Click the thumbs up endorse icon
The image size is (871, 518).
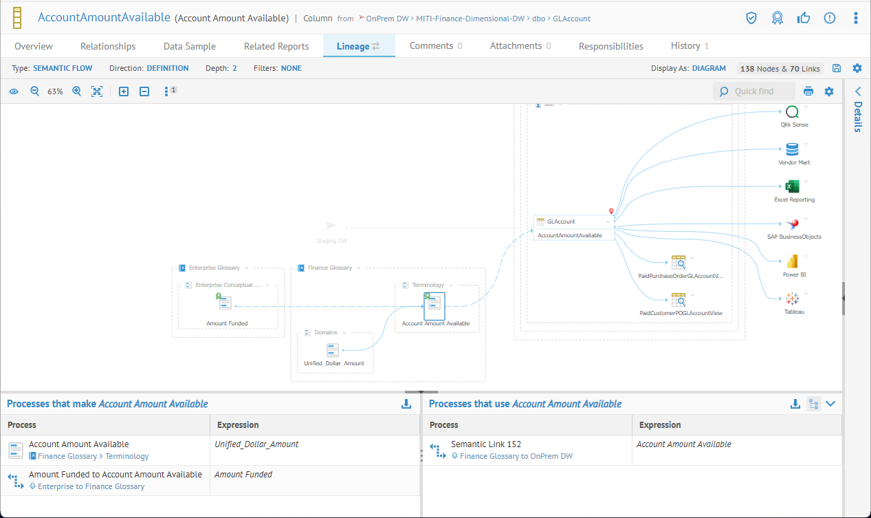(803, 18)
